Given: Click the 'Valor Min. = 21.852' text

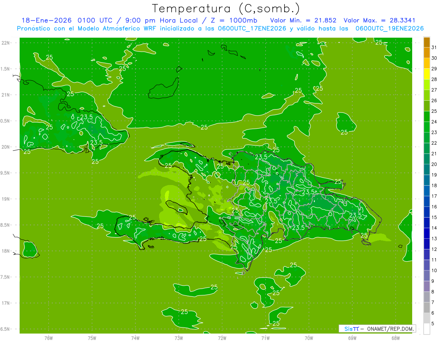Looking at the screenshot, I should click(303, 20).
